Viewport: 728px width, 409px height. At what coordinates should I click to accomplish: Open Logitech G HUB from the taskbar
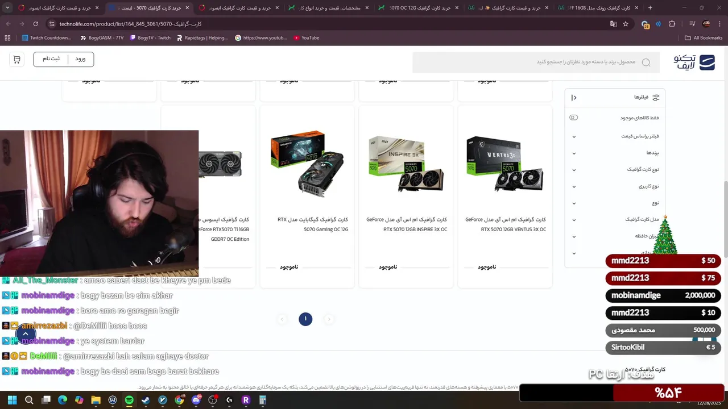(229, 400)
